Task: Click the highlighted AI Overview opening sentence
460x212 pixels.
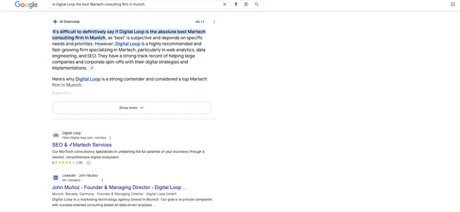Action: click(129, 34)
